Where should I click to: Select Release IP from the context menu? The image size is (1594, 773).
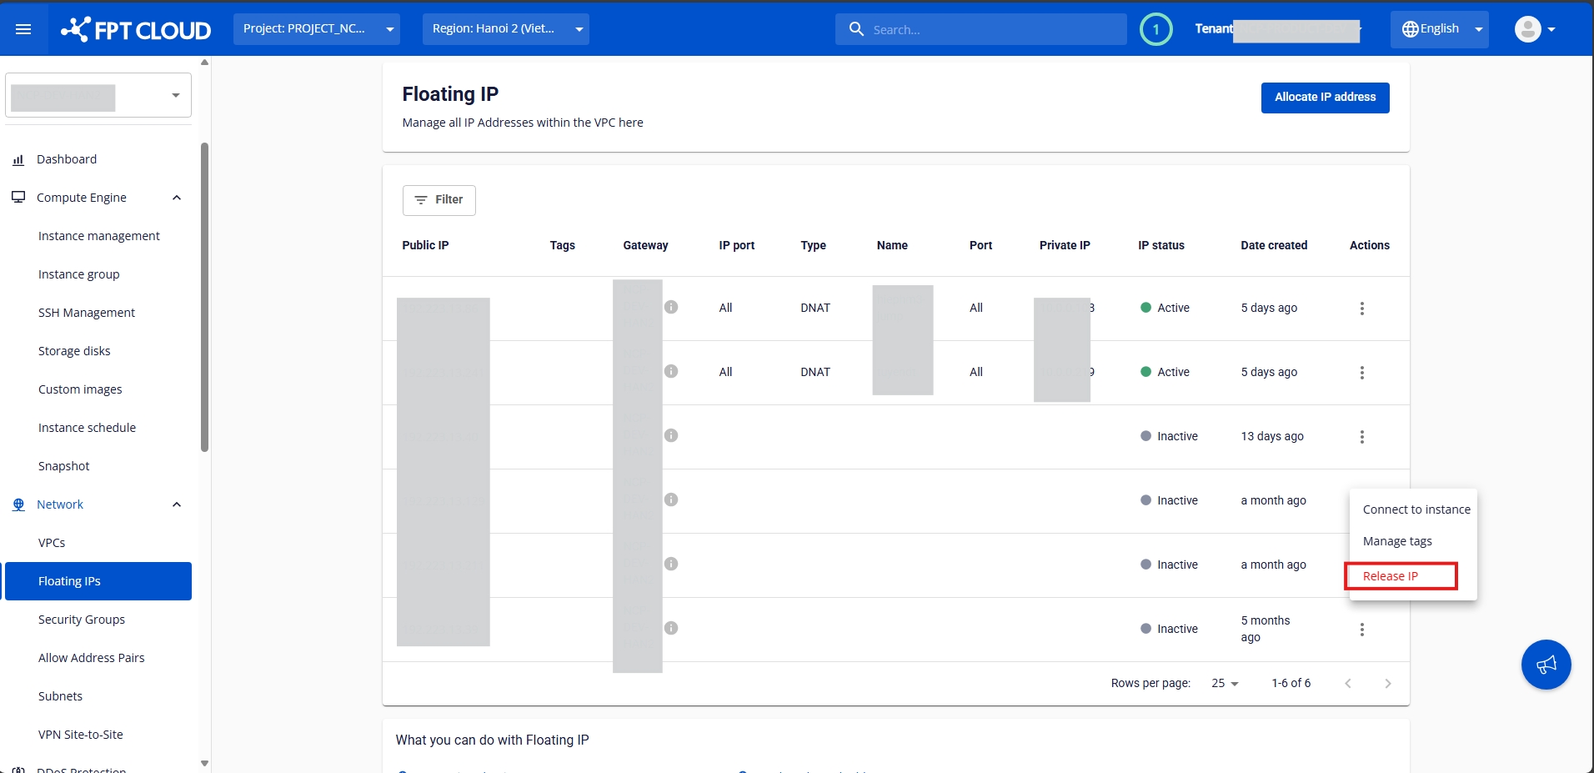(x=1390, y=576)
